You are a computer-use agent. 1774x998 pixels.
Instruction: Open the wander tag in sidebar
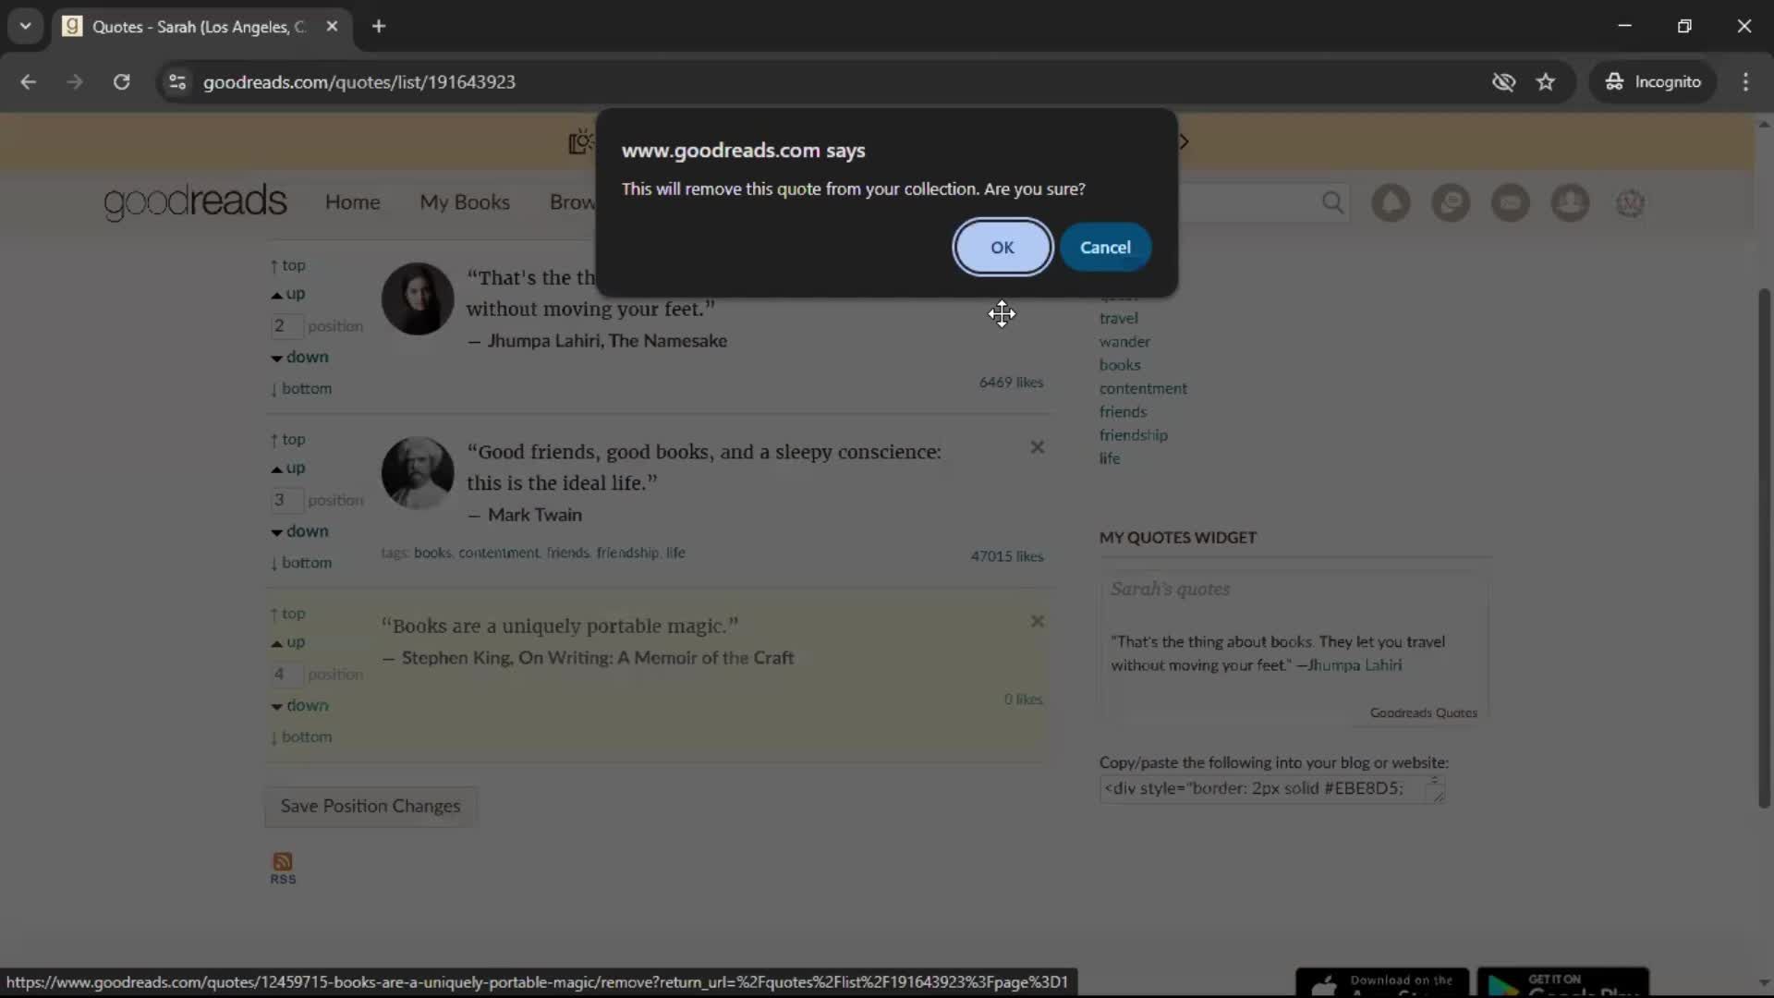1124,342
